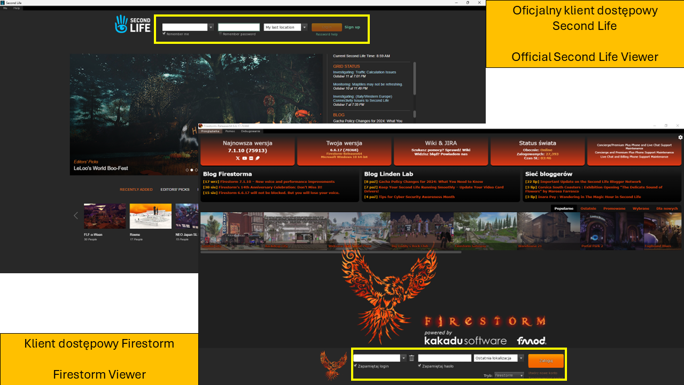Switch to Wybrane destinations tab
The width and height of the screenshot is (684, 385).
641,209
